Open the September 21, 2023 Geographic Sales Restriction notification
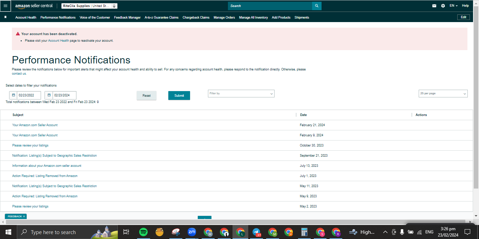 (54, 156)
